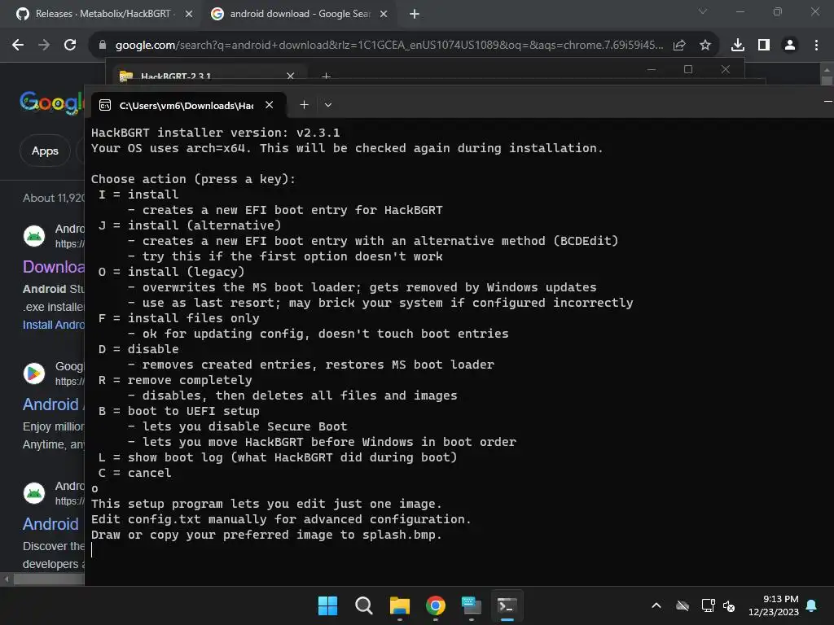This screenshot has width=834, height=625.
Task: Click the text 'C = cancel' in terminal
Action: point(134,473)
